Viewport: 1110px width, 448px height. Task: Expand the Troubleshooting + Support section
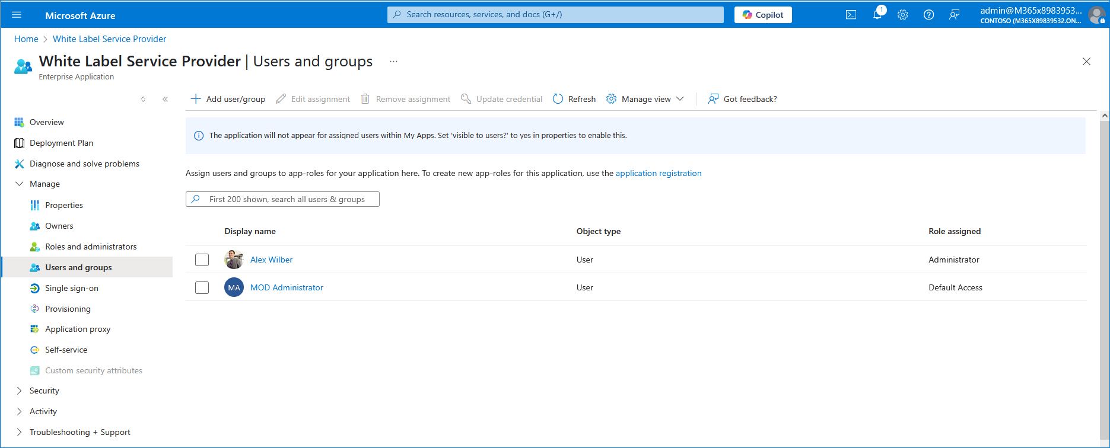[20, 432]
